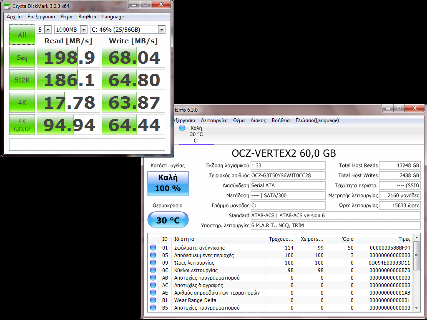This screenshot has width=427, height=320.
Task: Select Κύκλοι λειτουργίας attribute row
Action: (281, 270)
